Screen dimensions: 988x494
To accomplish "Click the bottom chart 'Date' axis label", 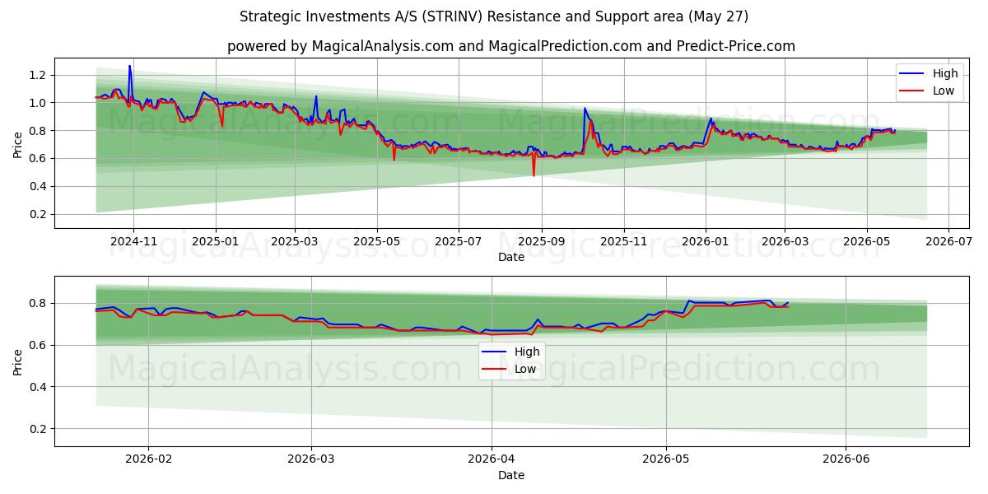I will tap(511, 475).
